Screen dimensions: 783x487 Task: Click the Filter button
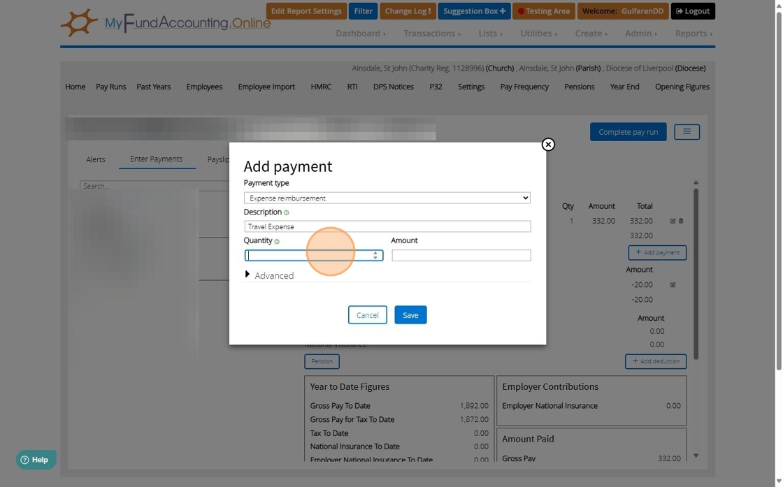(363, 11)
